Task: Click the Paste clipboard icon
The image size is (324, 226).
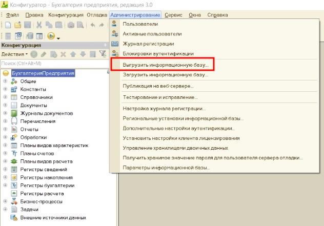Action: tap(58, 25)
